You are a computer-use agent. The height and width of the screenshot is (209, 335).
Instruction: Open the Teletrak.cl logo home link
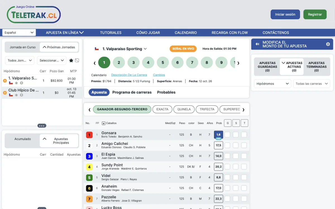pos(34,14)
